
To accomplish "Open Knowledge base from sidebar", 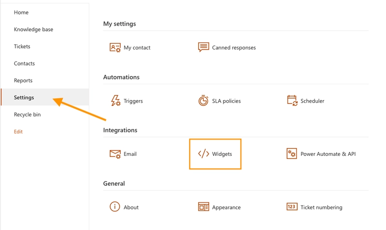I will 33,29.
